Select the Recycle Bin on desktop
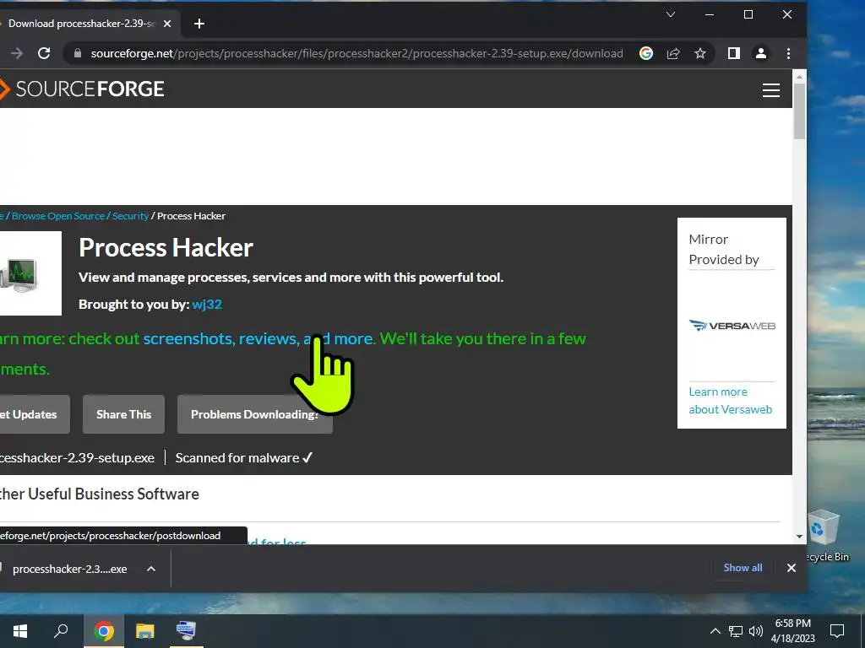This screenshot has width=865, height=648. [x=825, y=536]
